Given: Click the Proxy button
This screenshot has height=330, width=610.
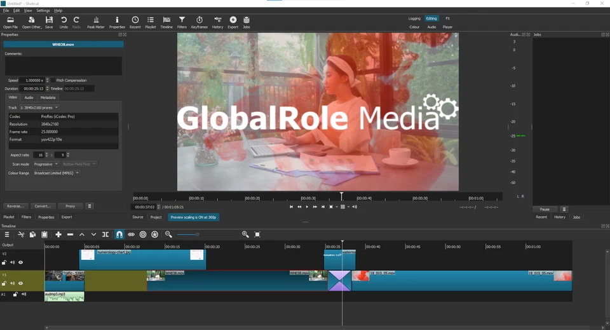Looking at the screenshot, I should (70, 206).
